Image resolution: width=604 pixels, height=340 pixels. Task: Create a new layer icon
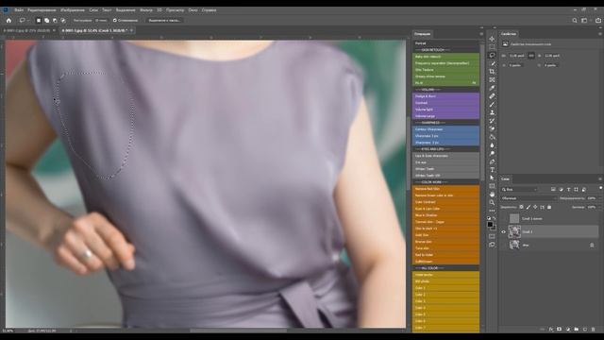585,330
